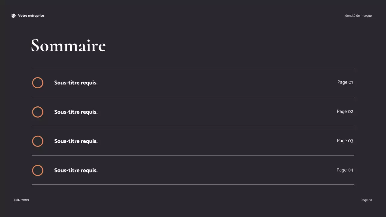The image size is (386, 217).
Task: Click the "Page 01" label in the first summary row
Action: (345, 82)
